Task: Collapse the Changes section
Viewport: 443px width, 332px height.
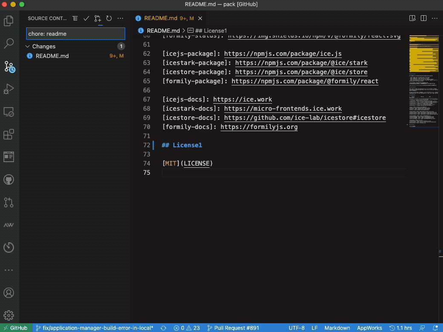Action: coord(27,46)
